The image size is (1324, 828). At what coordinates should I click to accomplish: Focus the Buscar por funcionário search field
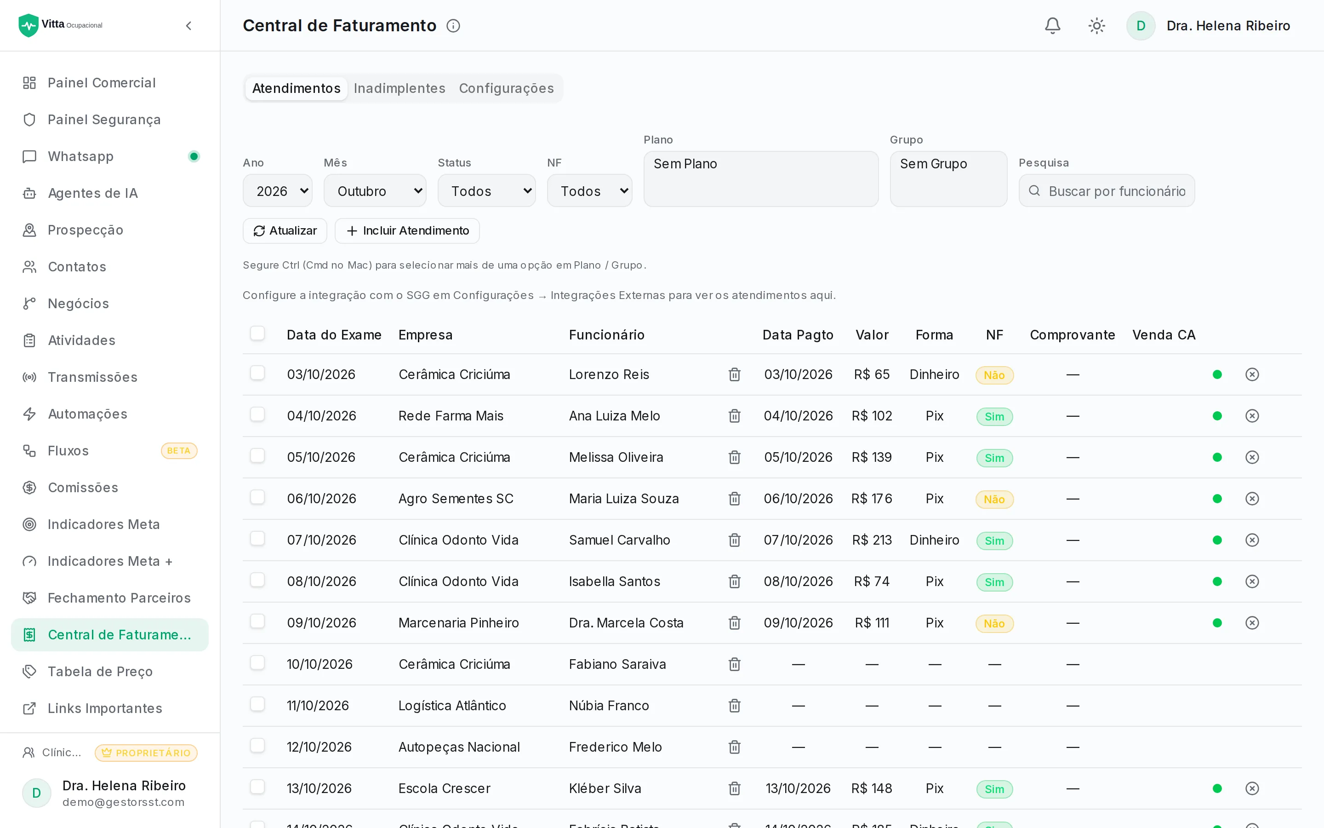click(x=1106, y=190)
